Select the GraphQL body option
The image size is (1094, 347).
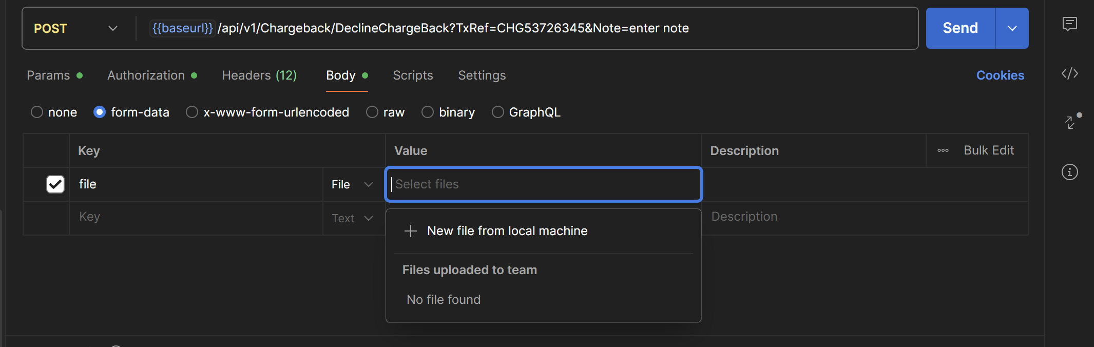[497, 112]
